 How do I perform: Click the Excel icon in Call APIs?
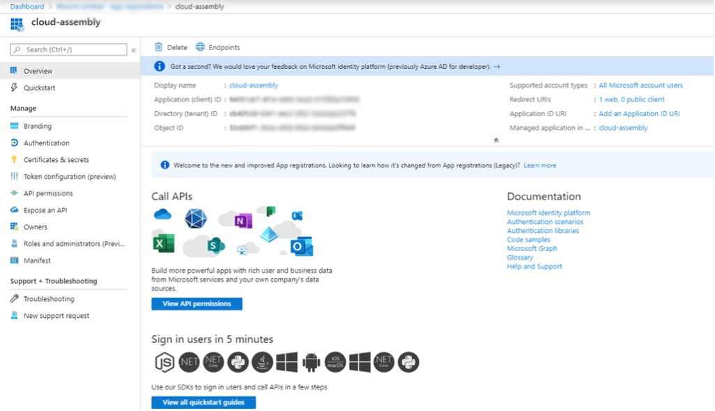[x=163, y=243]
